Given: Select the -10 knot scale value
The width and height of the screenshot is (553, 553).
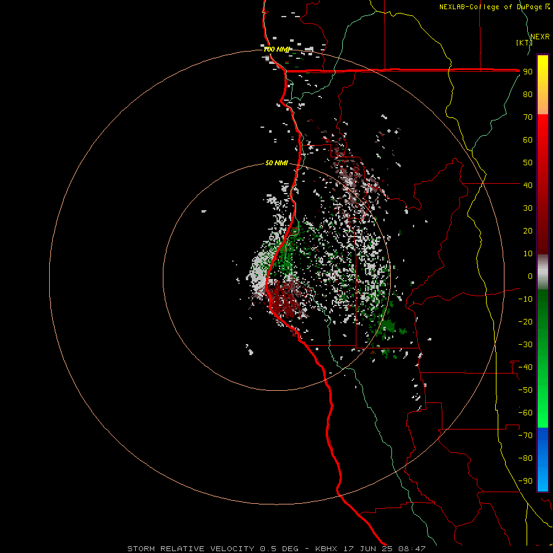Looking at the screenshot, I should [525, 299].
